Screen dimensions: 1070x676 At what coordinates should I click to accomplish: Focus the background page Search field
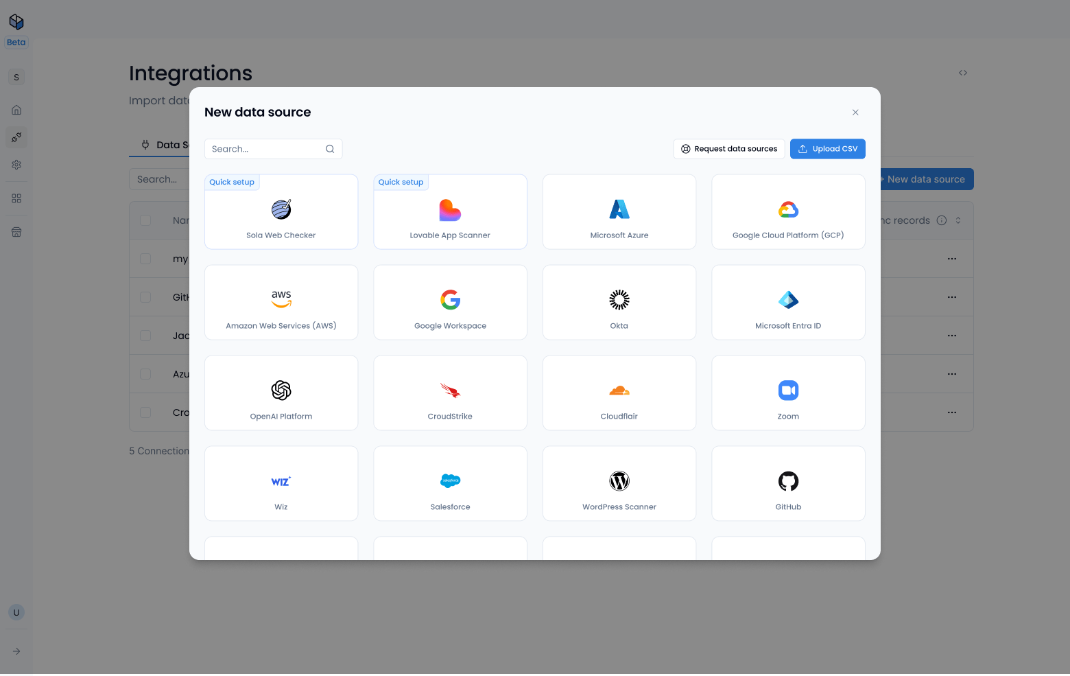(159, 179)
